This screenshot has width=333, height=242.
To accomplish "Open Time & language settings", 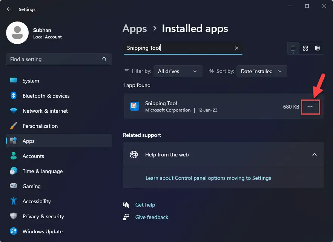I will coord(59,171).
